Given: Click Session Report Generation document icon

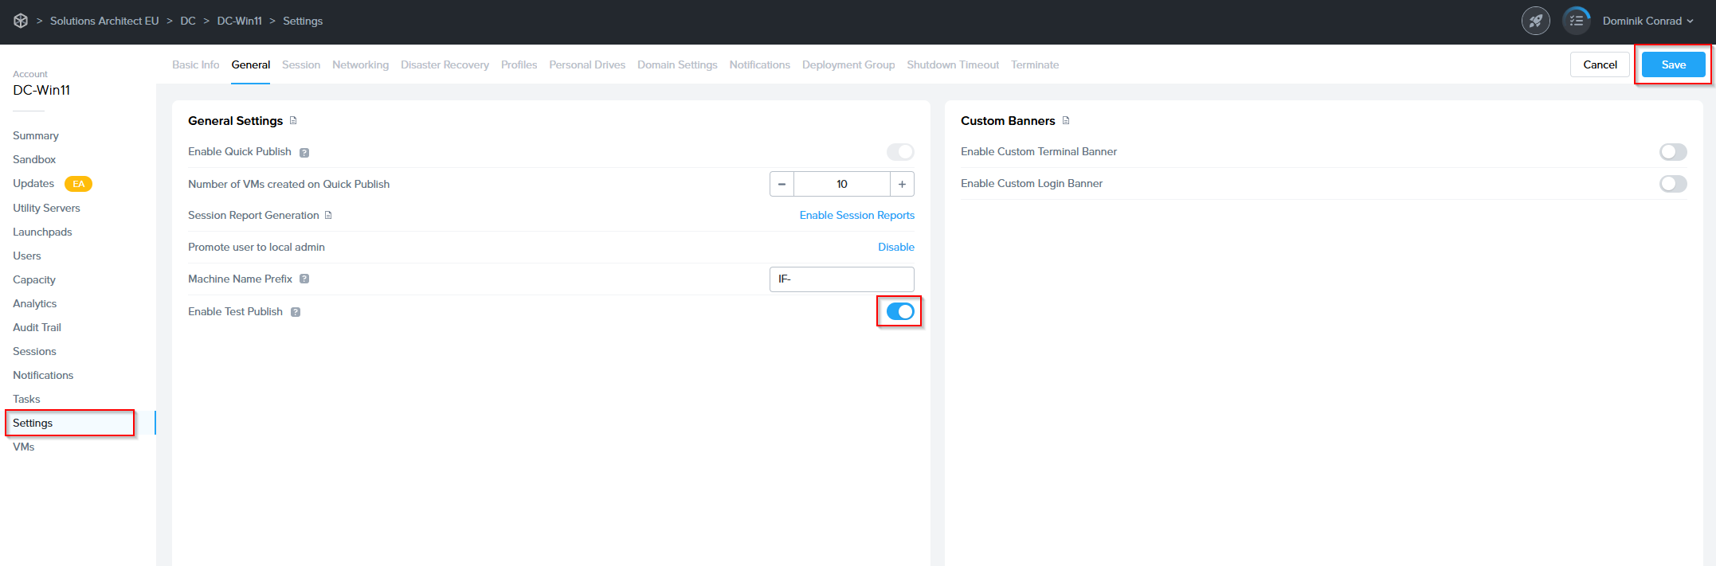Looking at the screenshot, I should (x=328, y=216).
